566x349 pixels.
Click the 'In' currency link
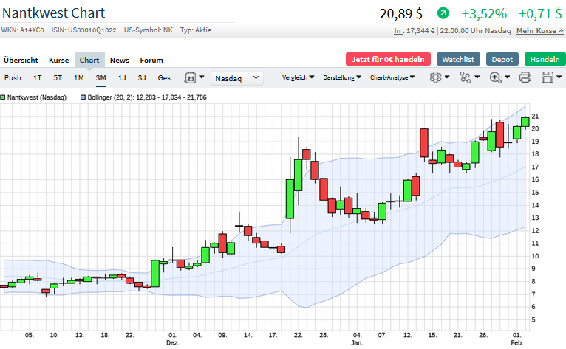pyautogui.click(x=397, y=31)
